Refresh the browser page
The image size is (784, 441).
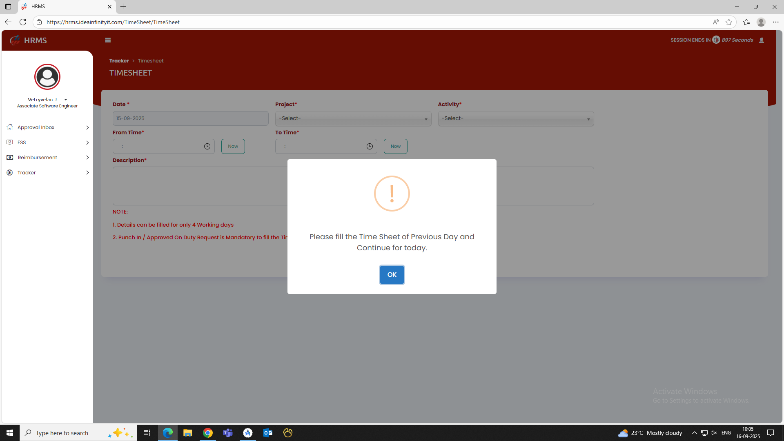[x=23, y=22]
